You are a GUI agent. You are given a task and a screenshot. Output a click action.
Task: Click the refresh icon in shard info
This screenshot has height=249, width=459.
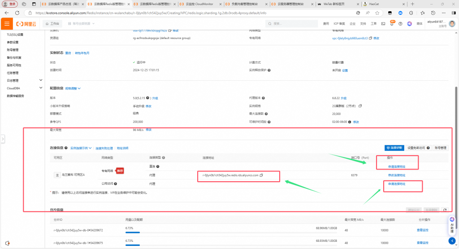tap(444, 210)
